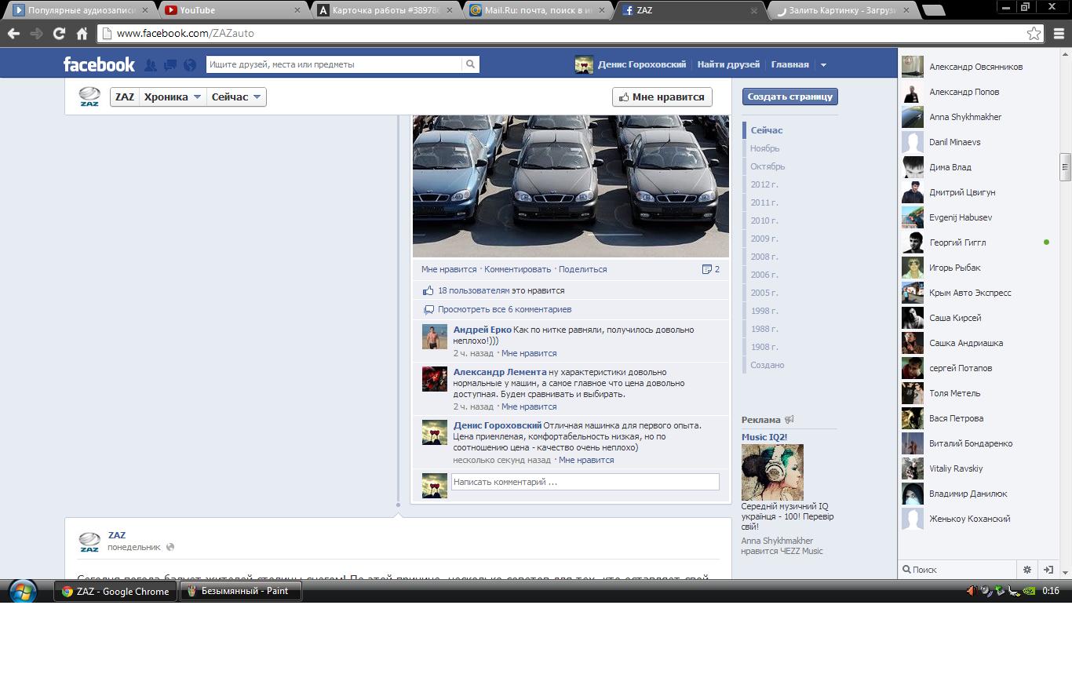Screen dimensions: 1072x689
Task: Reload the page with Chrome's refresh icon
Action: coord(59,34)
